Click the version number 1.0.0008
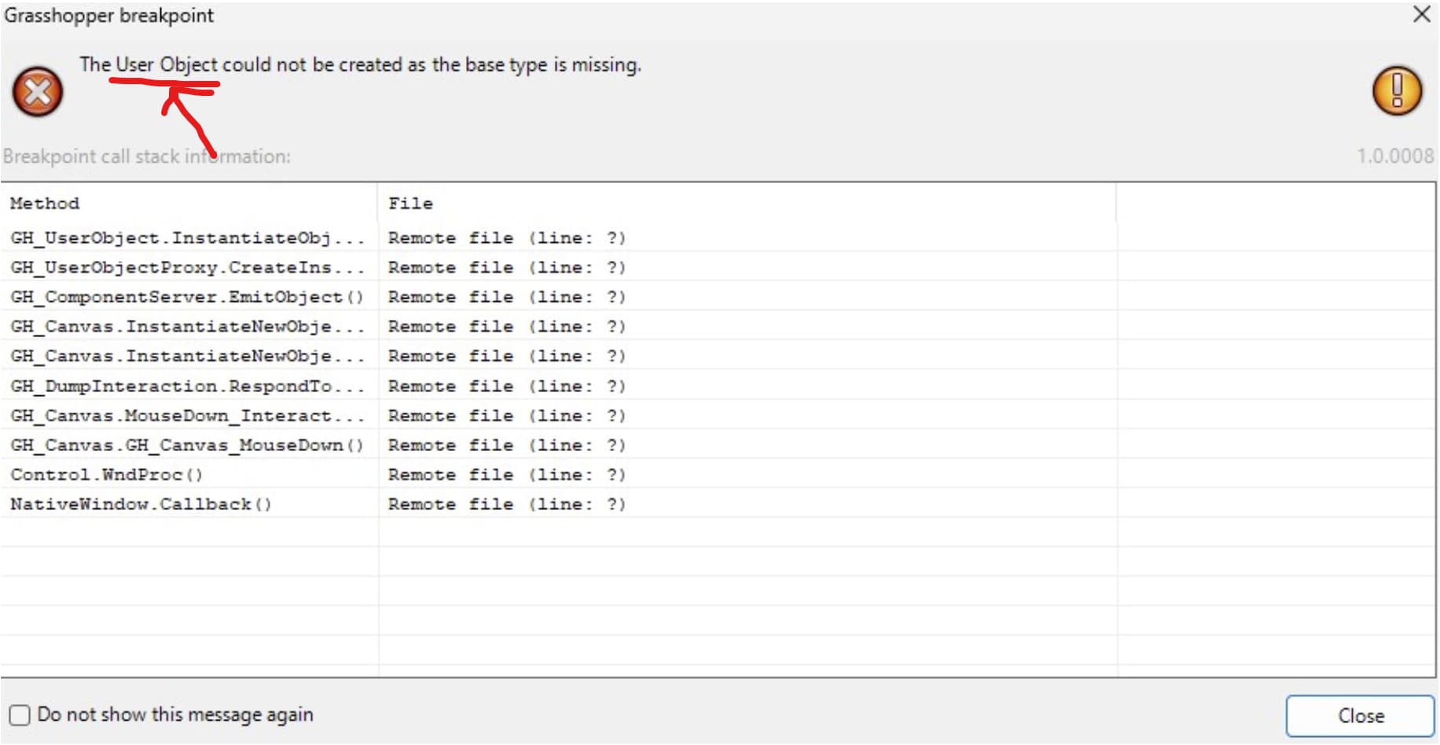The image size is (1440, 745). [1394, 156]
